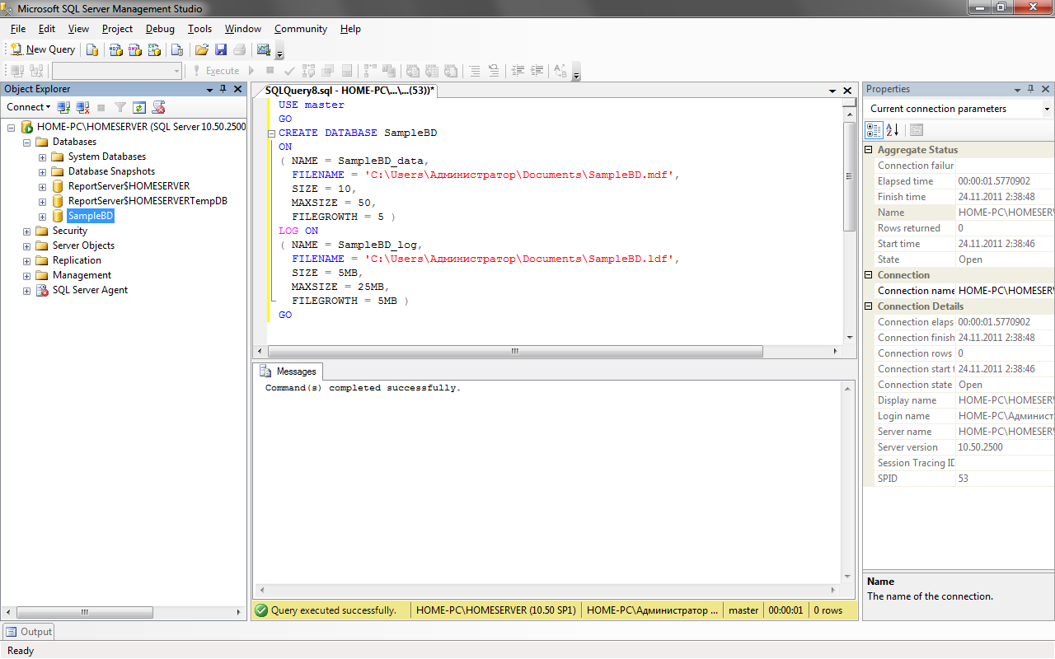
Task: Click the New Query button
Action: (x=43, y=49)
